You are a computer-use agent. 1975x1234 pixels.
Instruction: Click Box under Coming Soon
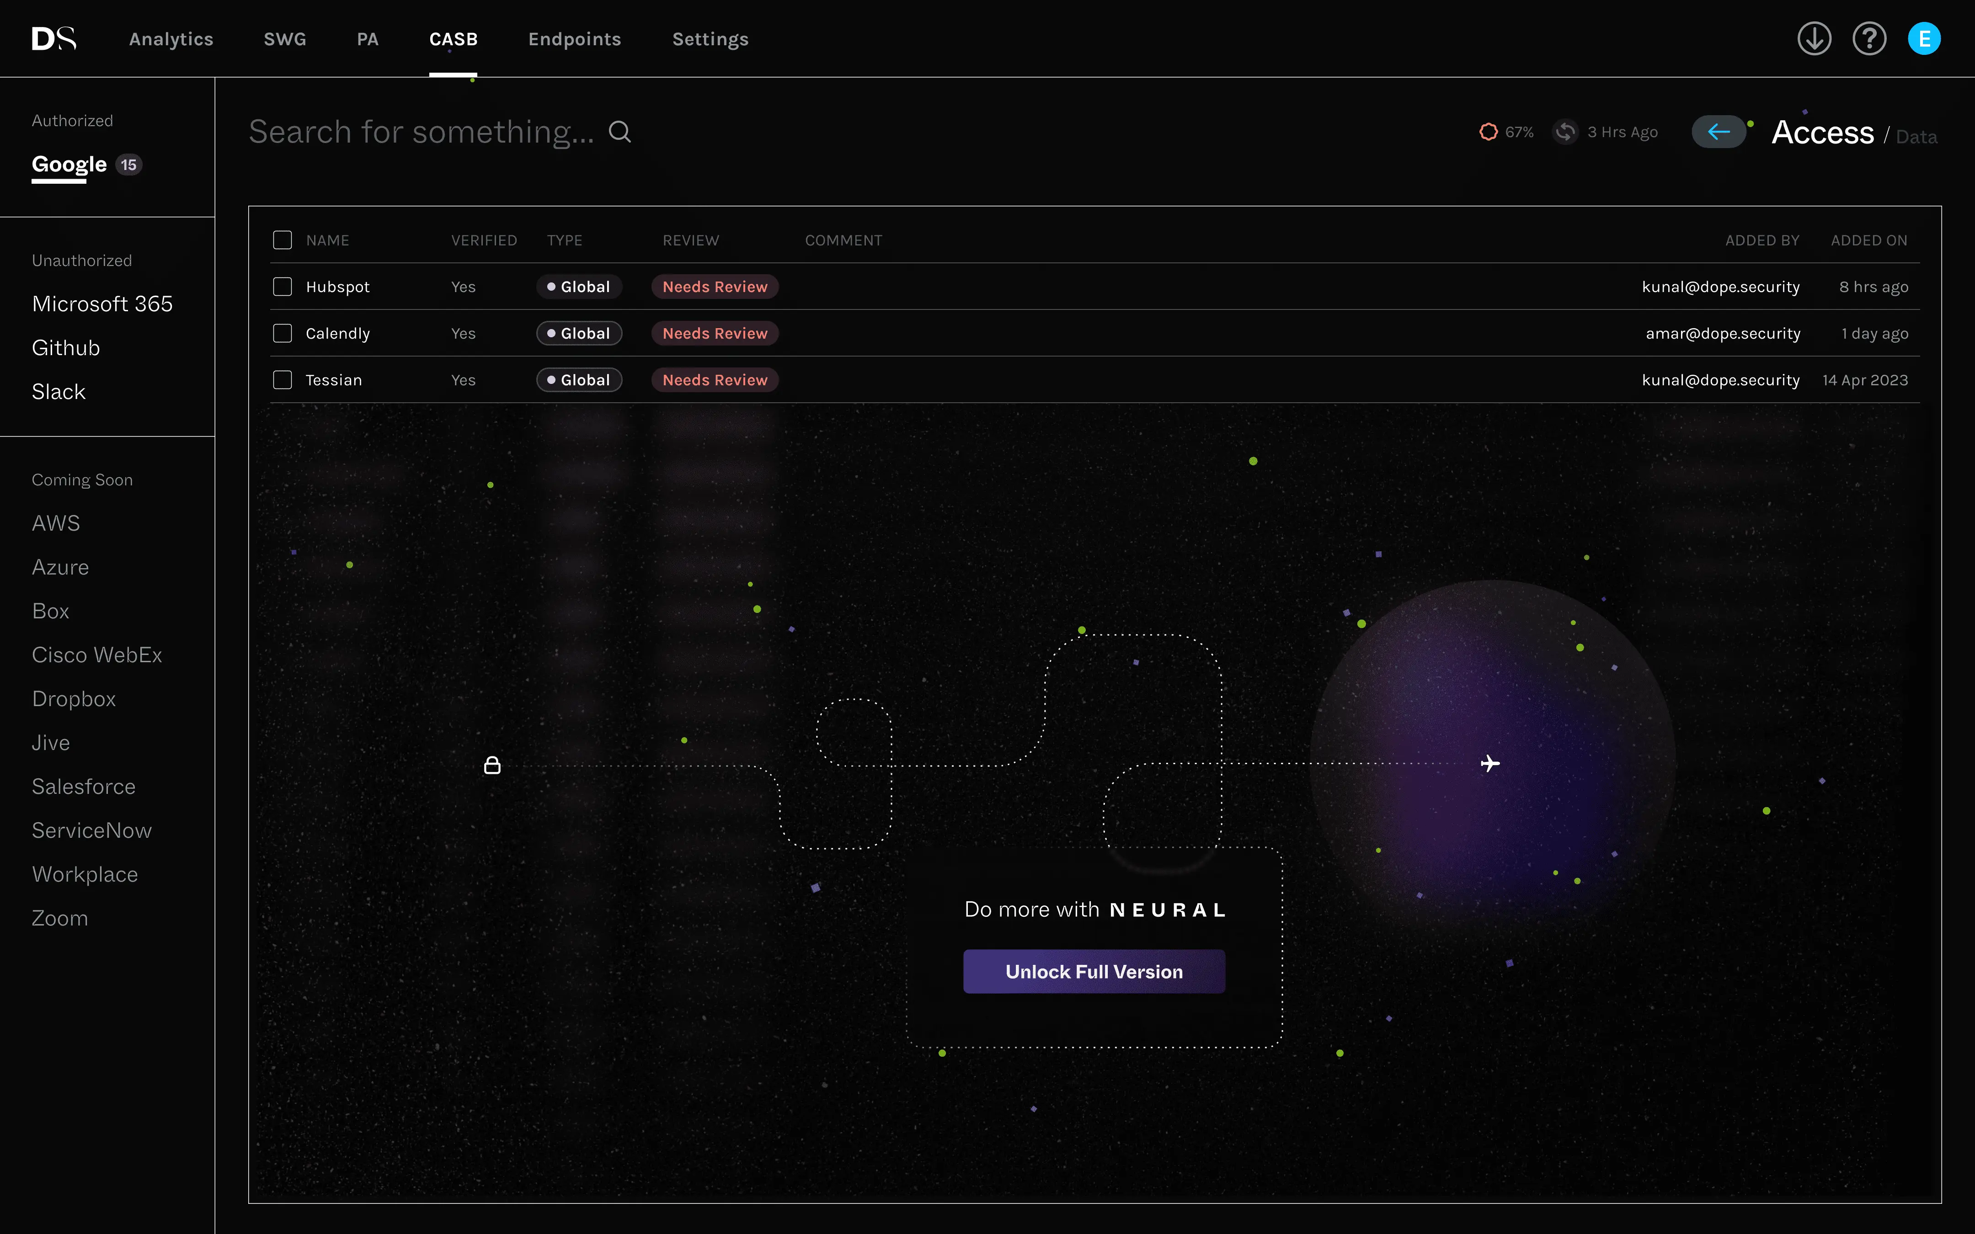click(51, 612)
